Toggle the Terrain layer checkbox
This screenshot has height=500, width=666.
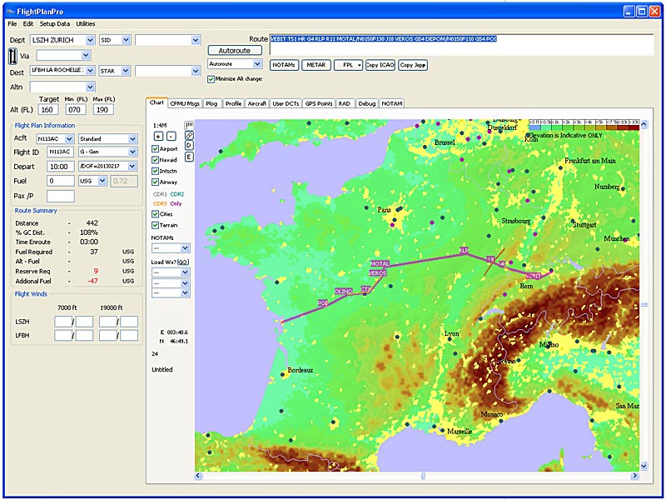(x=156, y=225)
